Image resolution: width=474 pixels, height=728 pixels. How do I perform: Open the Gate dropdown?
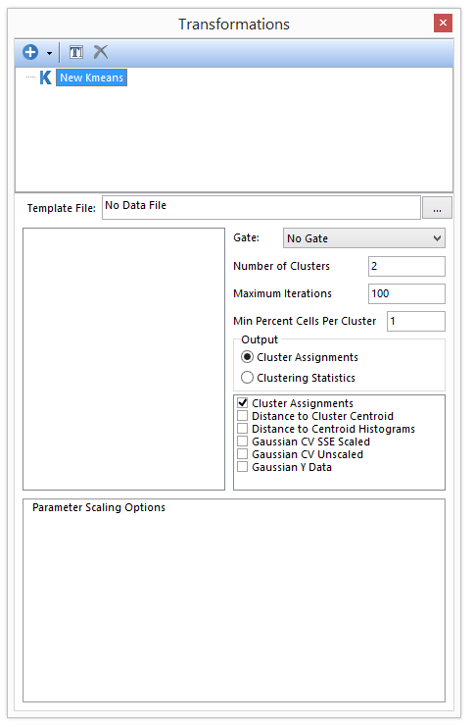pyautogui.click(x=364, y=238)
